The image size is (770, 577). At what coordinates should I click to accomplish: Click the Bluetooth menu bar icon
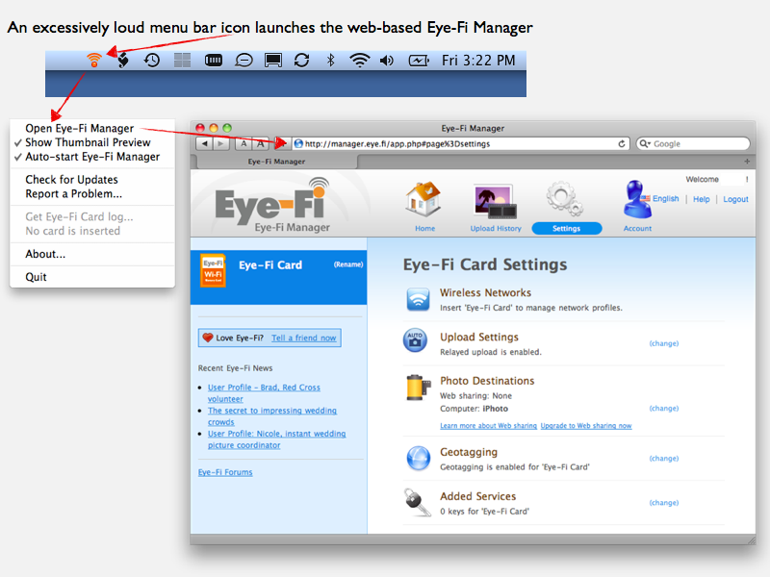pos(330,60)
